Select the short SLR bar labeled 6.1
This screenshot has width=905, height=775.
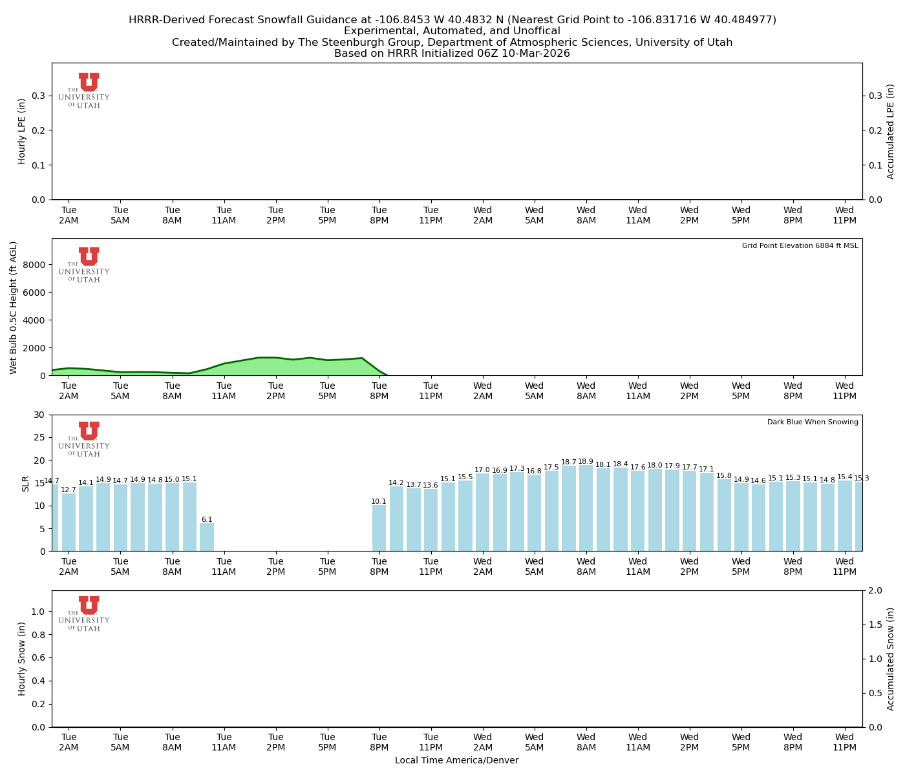click(x=207, y=537)
